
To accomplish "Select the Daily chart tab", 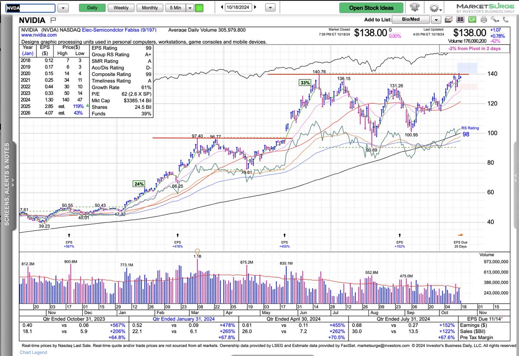I will point(92,8).
